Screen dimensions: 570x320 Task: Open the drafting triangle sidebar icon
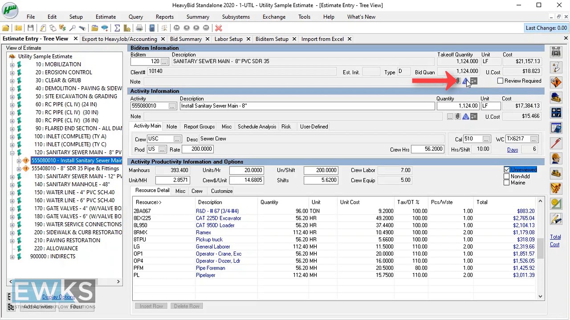point(556,203)
